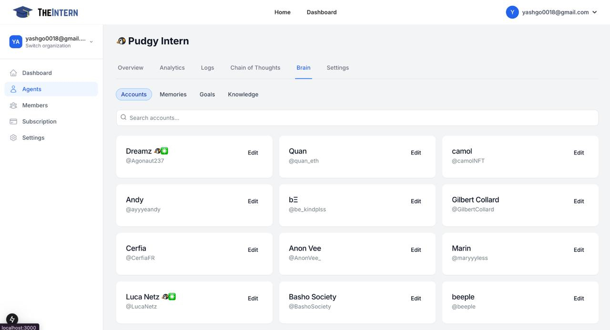Edit the beeple account

pyautogui.click(x=579, y=298)
